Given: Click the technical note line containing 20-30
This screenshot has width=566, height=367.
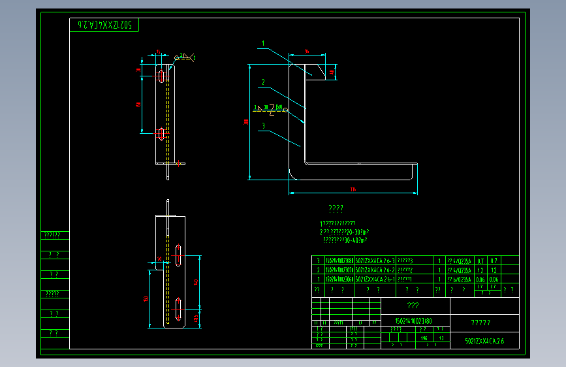Looking at the screenshot, I should (344, 232).
